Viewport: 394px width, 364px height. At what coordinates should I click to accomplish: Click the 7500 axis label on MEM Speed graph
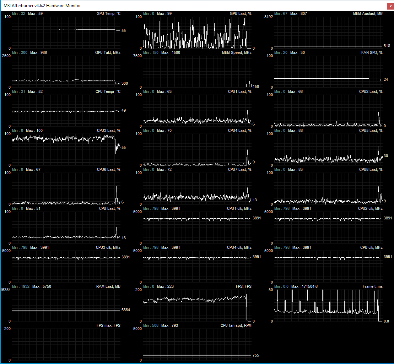(x=137, y=56)
